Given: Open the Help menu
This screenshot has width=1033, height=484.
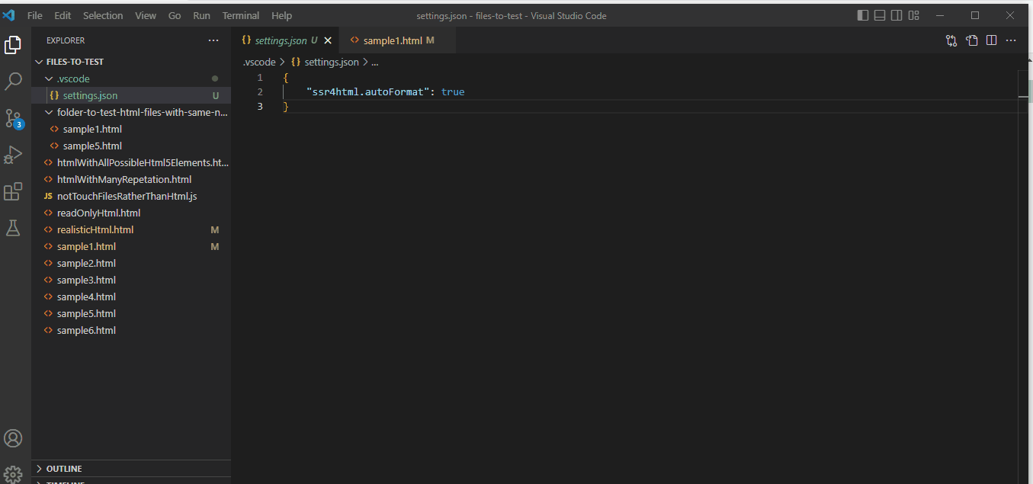Looking at the screenshot, I should (x=281, y=15).
